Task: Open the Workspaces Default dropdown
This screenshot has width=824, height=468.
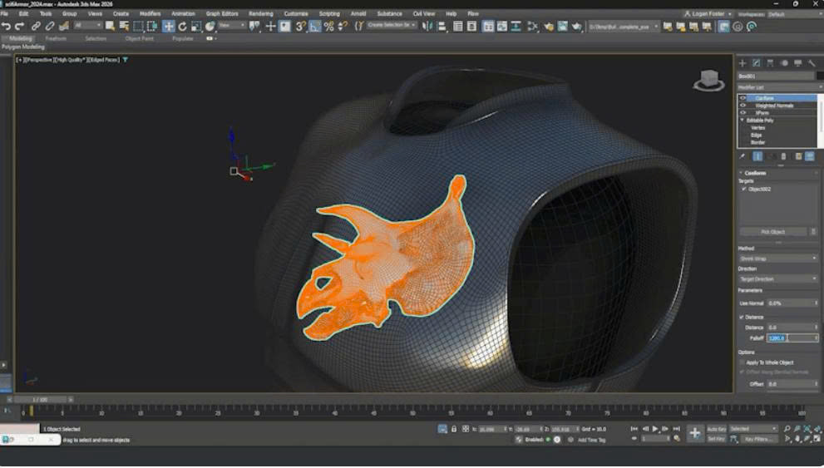Action: click(794, 14)
